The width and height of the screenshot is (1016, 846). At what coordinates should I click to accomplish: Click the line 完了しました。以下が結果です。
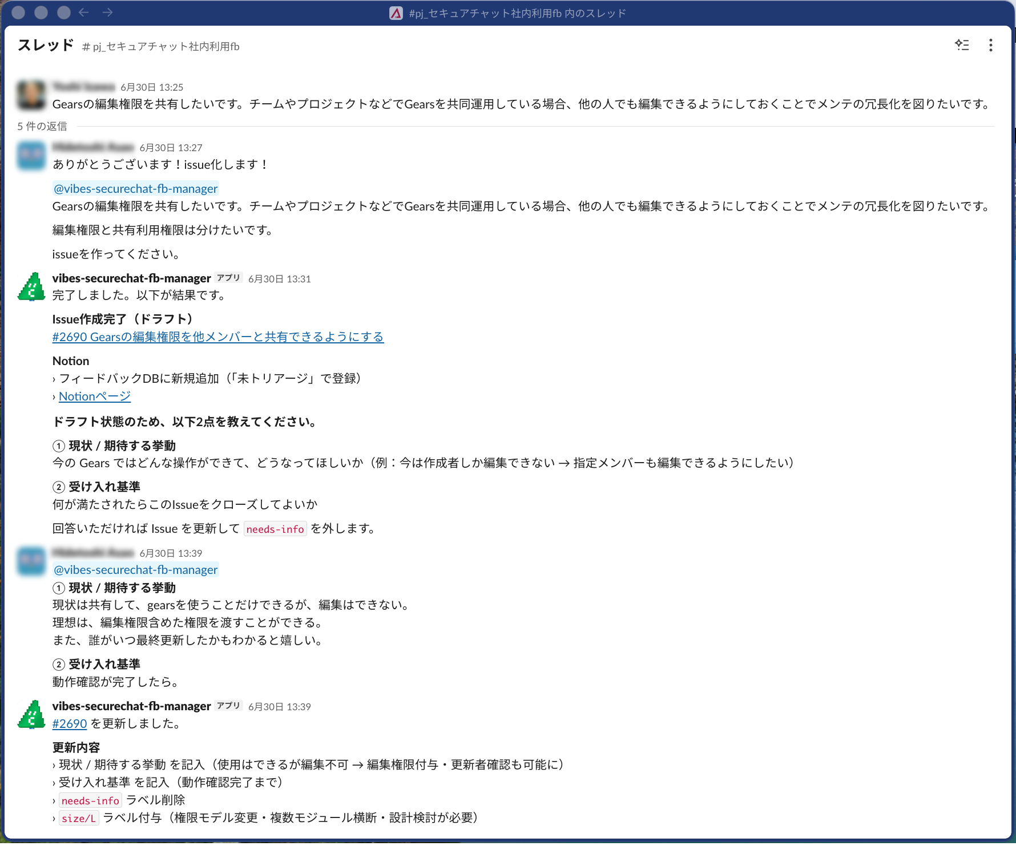140,296
